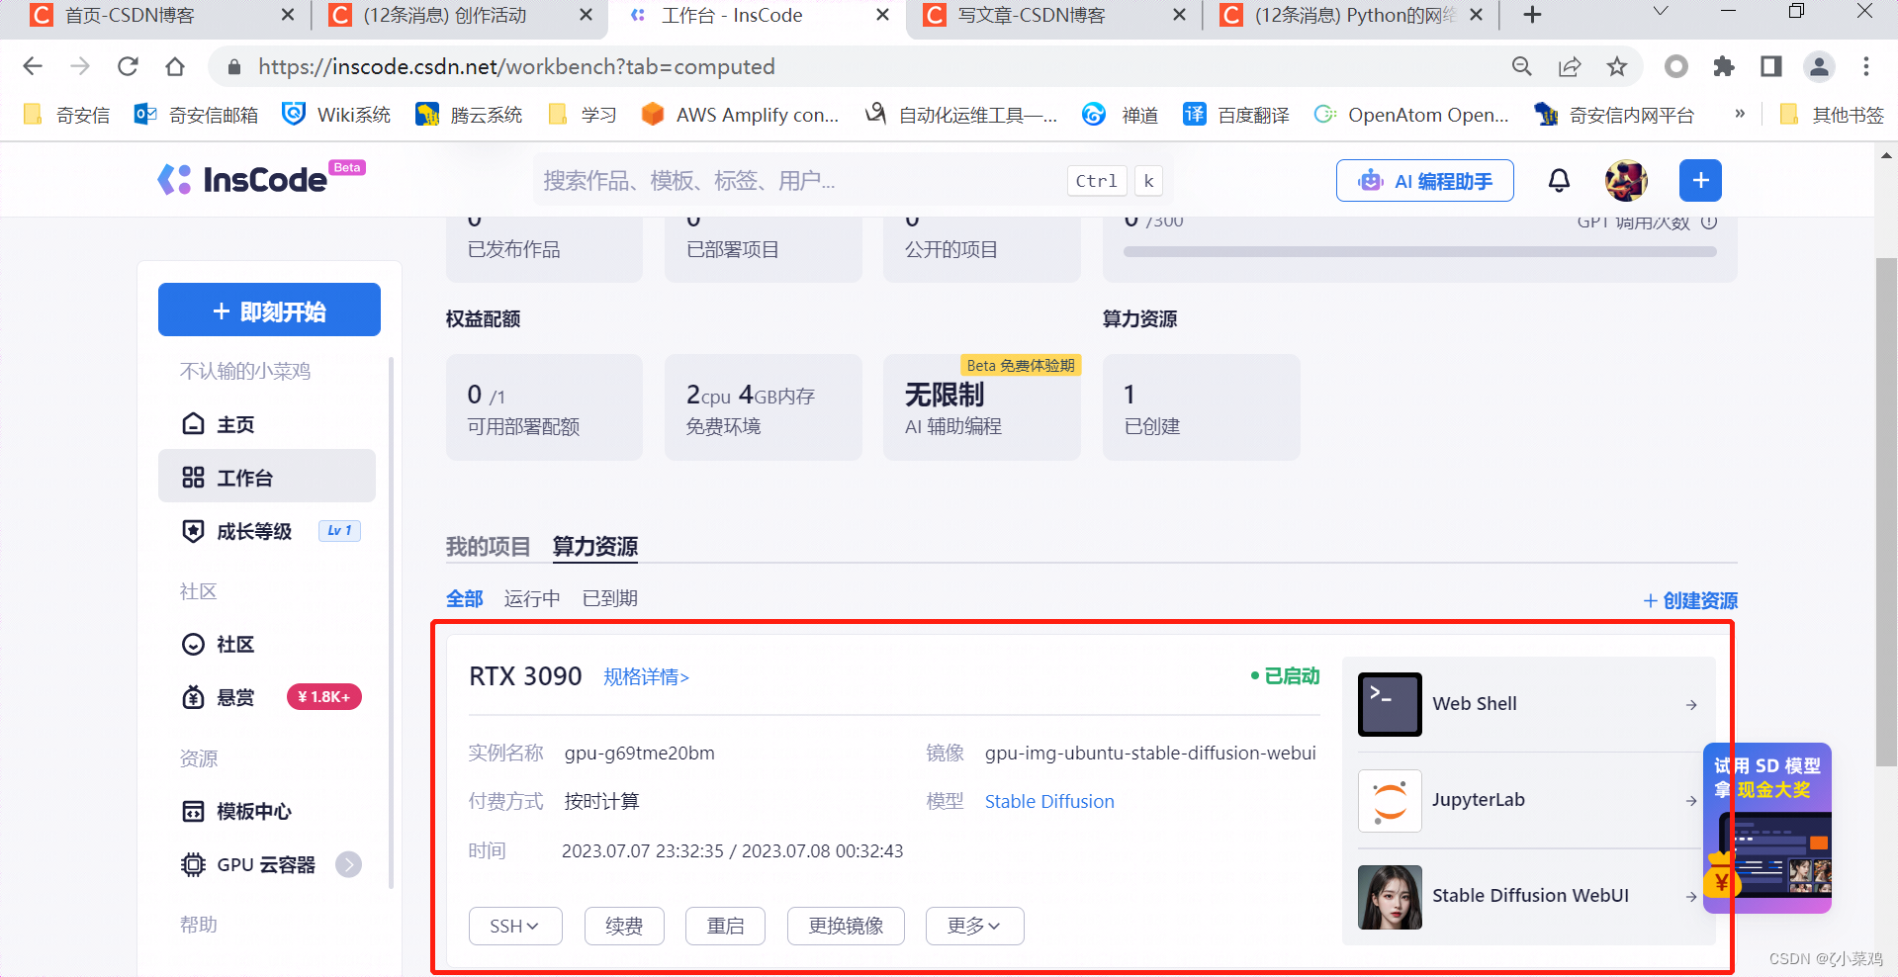Click the GPT usage progress bar
The image size is (1898, 977).
tap(1419, 252)
